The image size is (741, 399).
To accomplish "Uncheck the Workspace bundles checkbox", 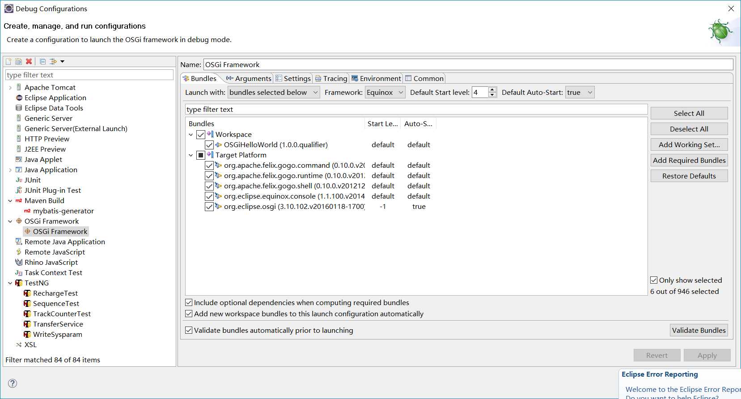I will (201, 134).
